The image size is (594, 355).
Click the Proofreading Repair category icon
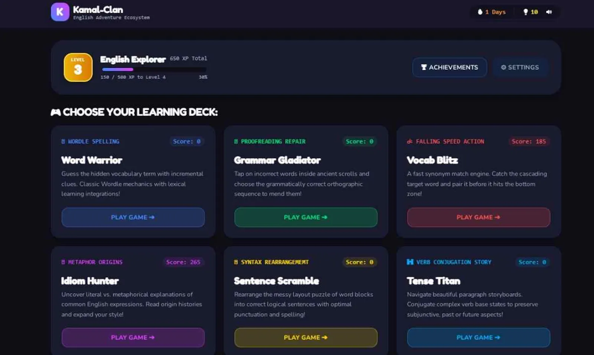(236, 141)
